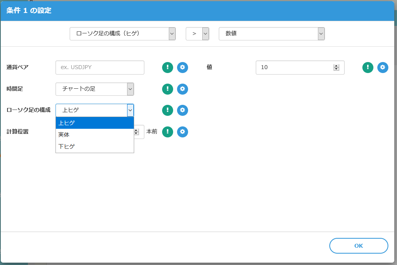Viewport: 397px width, 265px height.
Task: Click the exclamation icon beside 通貨ペア
Action: [x=167, y=67]
